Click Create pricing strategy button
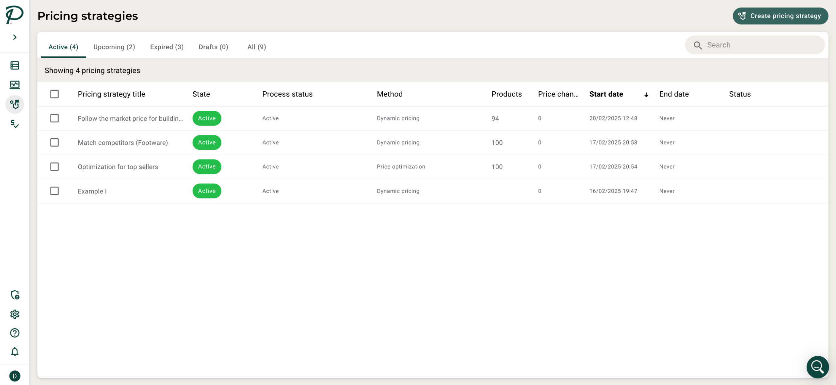The height and width of the screenshot is (385, 836). pyautogui.click(x=780, y=16)
